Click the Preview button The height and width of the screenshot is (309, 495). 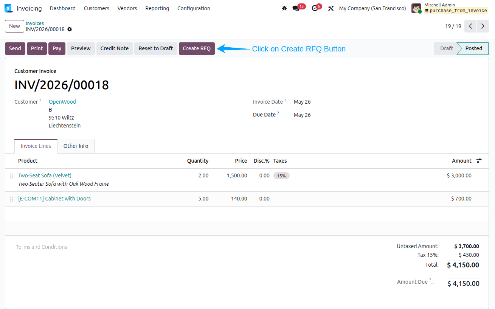(81, 48)
